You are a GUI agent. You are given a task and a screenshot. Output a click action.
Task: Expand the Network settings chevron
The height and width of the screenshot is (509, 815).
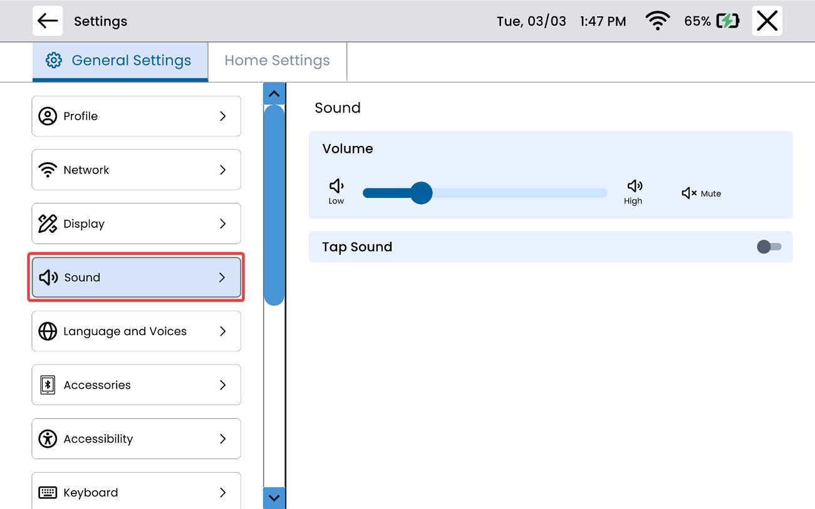point(222,170)
